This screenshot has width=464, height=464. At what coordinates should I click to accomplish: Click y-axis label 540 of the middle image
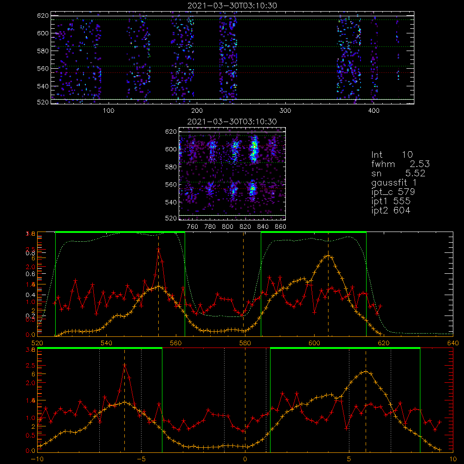point(171,202)
